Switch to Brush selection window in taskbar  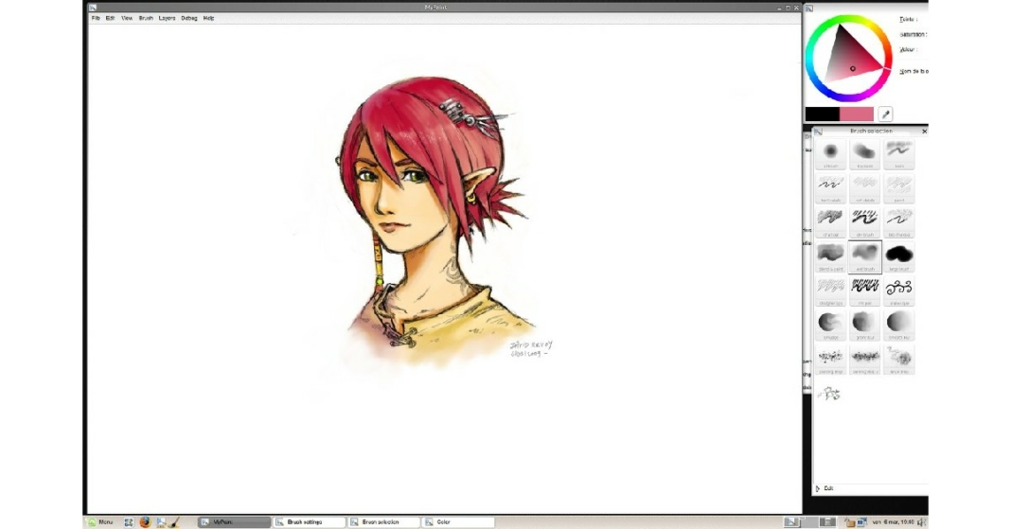tap(383, 522)
